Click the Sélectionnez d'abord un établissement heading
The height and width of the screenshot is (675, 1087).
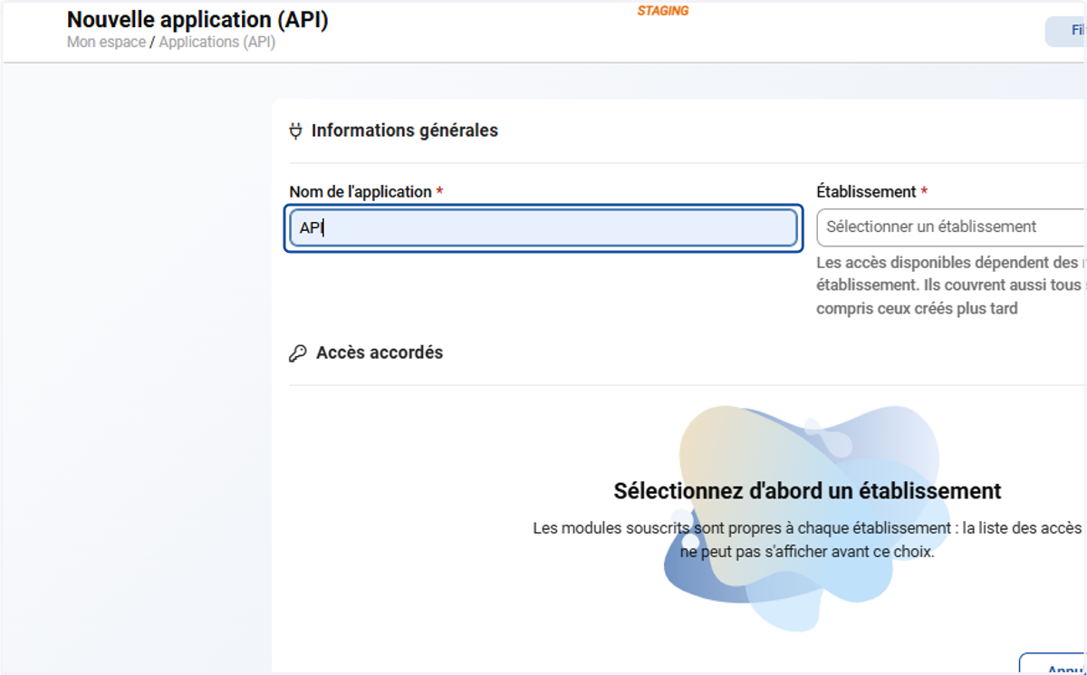click(807, 491)
